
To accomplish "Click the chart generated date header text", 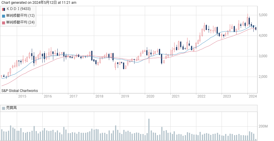I will click(39, 3).
